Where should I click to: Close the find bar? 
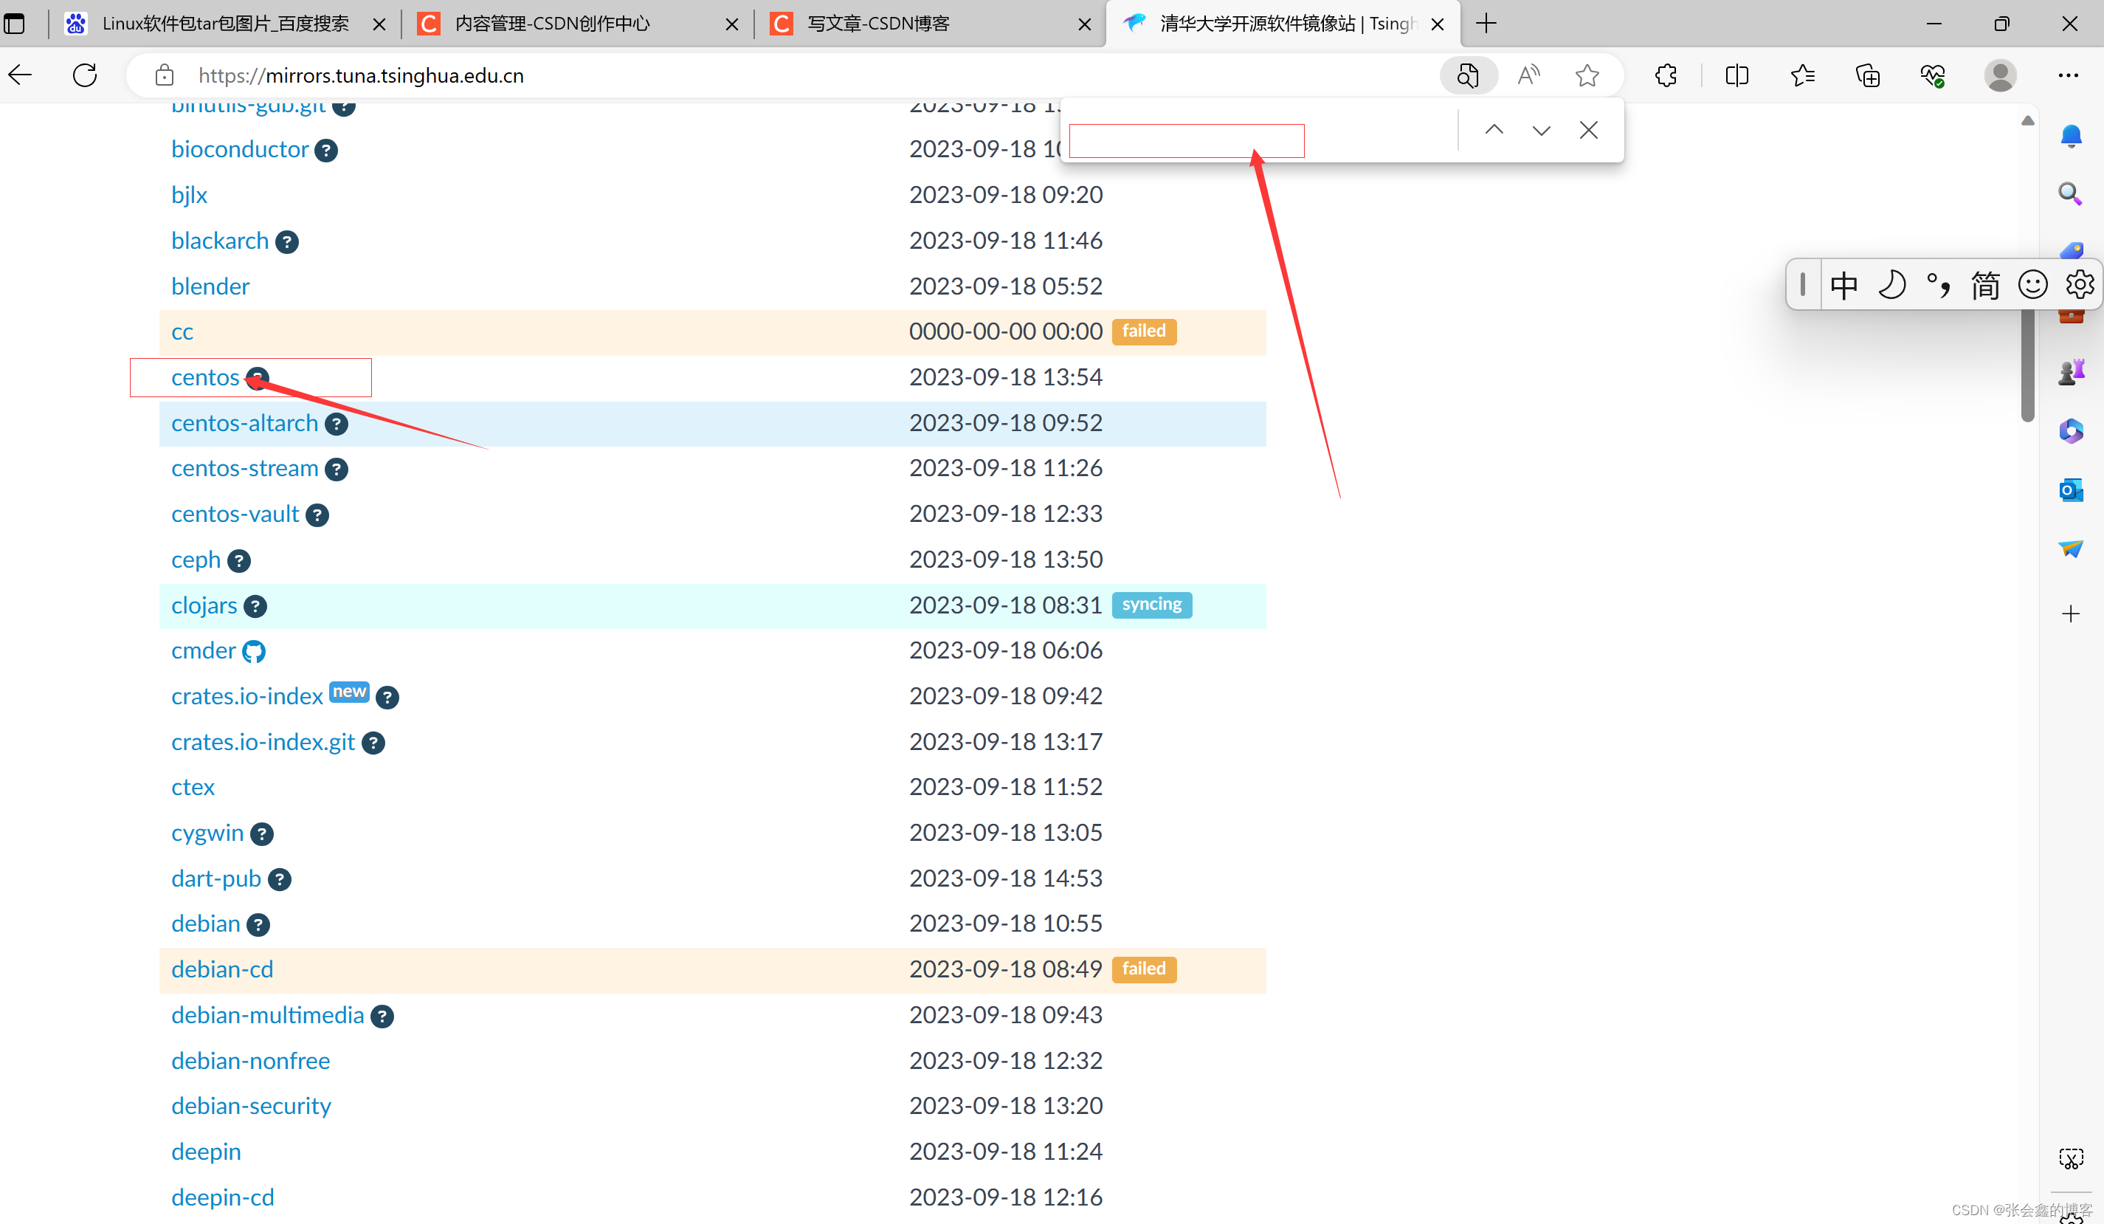[x=1589, y=129]
